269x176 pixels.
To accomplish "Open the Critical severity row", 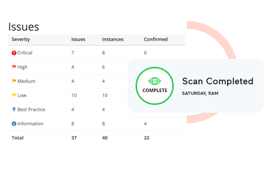I will (x=97, y=53).
